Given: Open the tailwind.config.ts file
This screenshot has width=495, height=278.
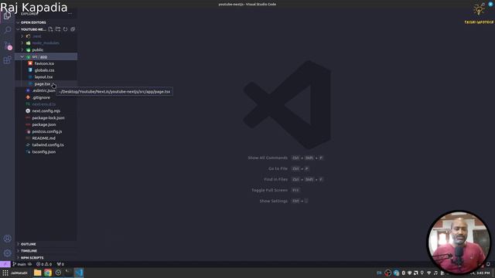Looking at the screenshot, I should [46, 145].
